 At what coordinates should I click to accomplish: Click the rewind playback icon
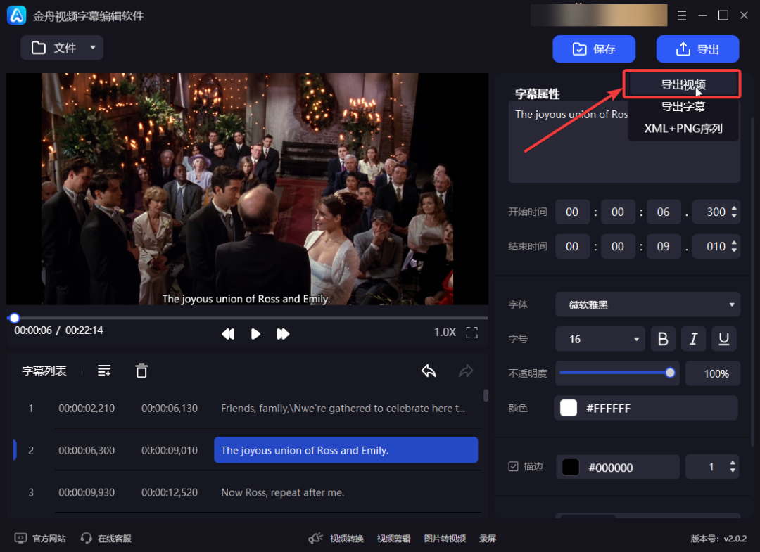point(228,333)
